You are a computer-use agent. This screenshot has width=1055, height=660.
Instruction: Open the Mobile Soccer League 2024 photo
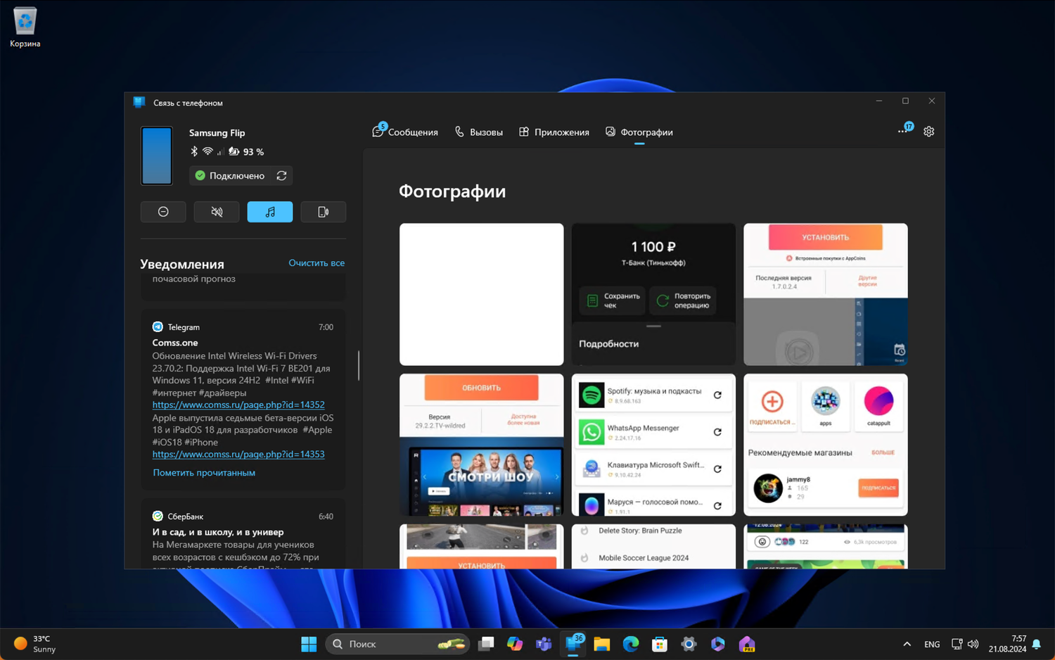click(653, 546)
